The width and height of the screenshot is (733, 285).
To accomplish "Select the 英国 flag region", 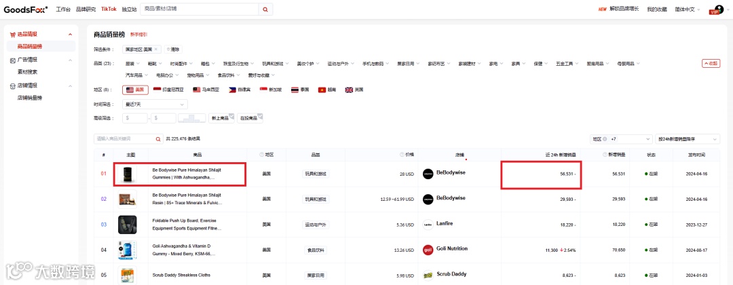I will (354, 90).
